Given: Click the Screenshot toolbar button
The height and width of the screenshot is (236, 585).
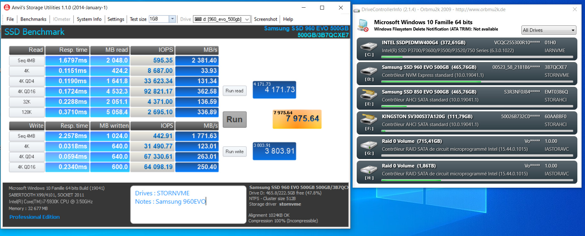Looking at the screenshot, I should click(265, 19).
